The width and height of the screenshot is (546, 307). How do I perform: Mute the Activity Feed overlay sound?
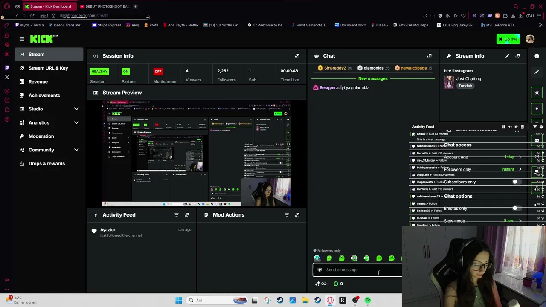tap(510, 127)
